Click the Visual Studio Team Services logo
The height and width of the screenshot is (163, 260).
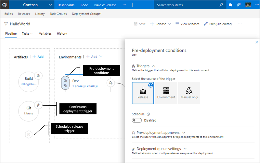point(5,5)
